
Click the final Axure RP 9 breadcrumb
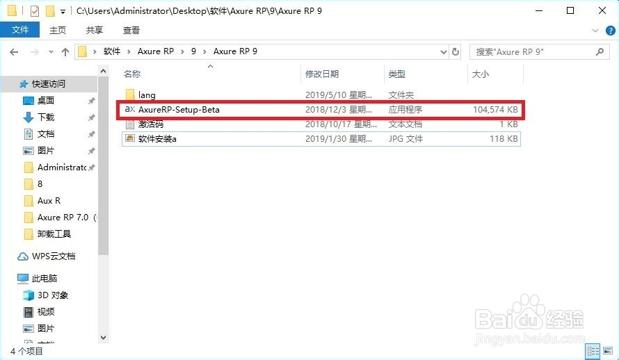(x=235, y=51)
